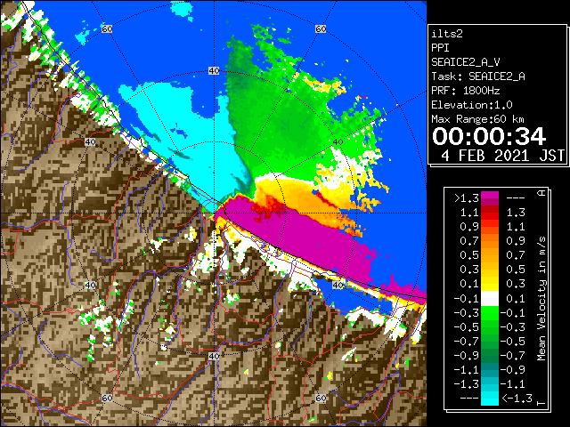Click the SEAICE2_A_V product name
The width and height of the screenshot is (570, 427).
466,62
